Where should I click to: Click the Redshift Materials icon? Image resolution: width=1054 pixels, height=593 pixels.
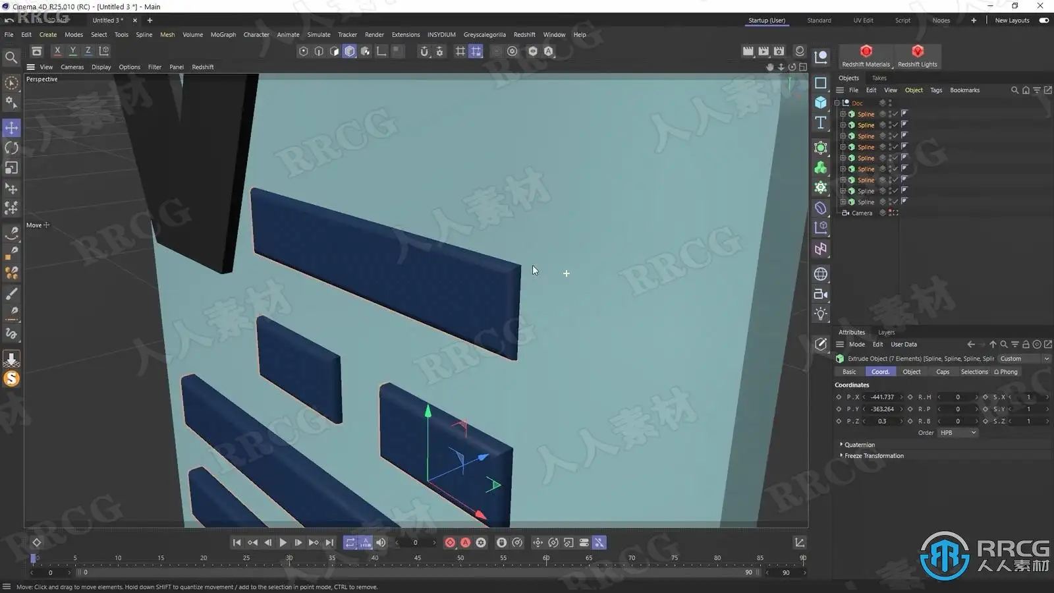point(866,56)
